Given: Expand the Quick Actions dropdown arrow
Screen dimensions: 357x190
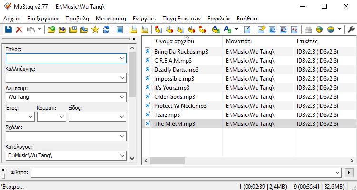Looking at the screenshot, I should coord(236,29).
